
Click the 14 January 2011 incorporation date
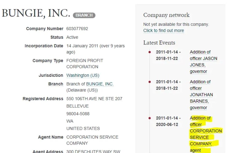click(95, 46)
